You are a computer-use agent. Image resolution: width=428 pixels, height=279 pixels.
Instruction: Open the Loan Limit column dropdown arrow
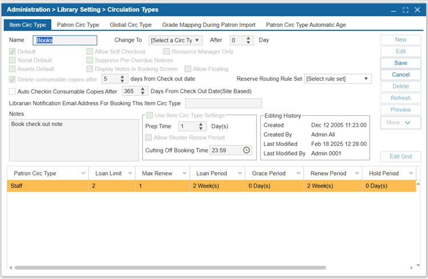pos(131,173)
